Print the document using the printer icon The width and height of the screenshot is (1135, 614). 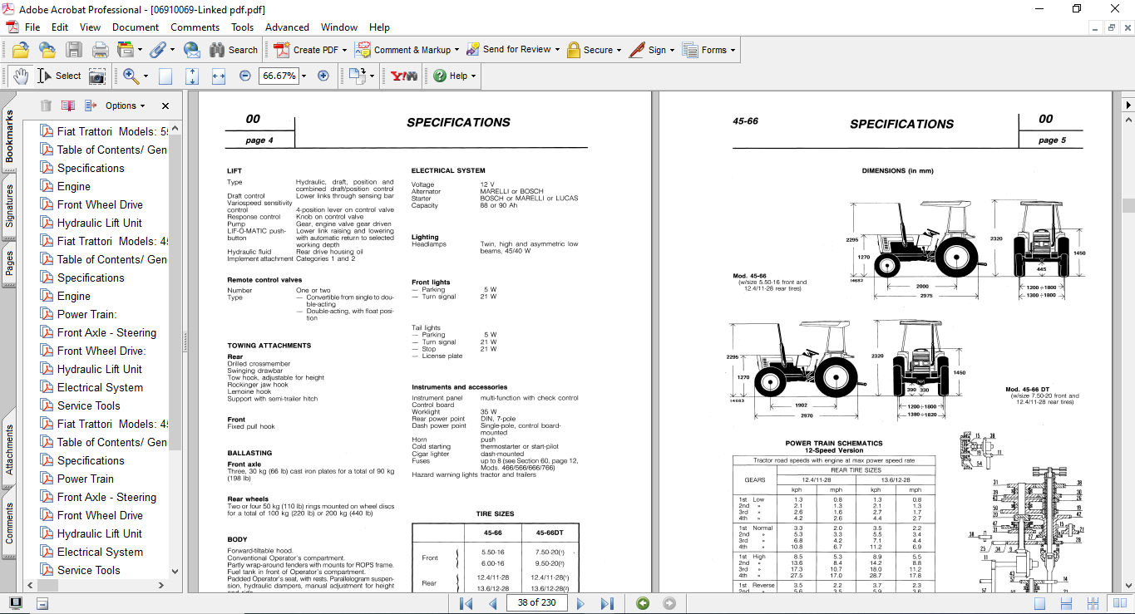pos(101,50)
